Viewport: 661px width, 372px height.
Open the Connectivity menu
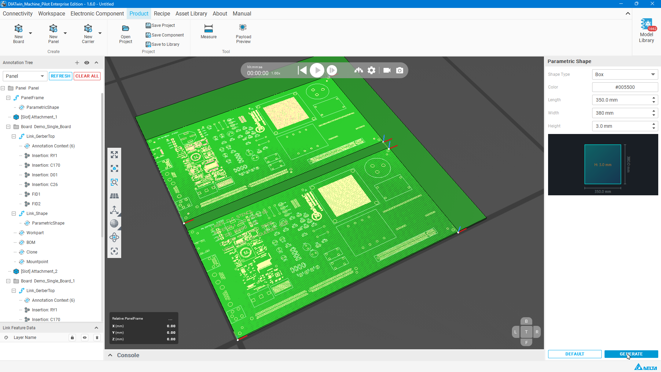coord(18,13)
